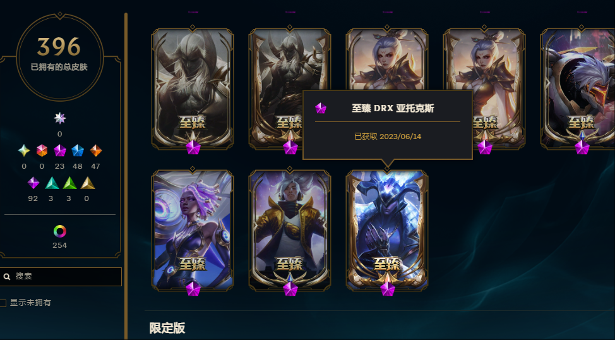This screenshot has height=340, width=615.
Task: Select the green triangle rarity gem
Action: click(69, 183)
